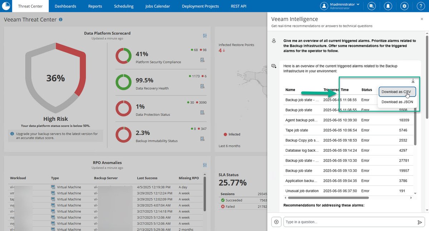Switch to the Dashboards tab

[65, 6]
